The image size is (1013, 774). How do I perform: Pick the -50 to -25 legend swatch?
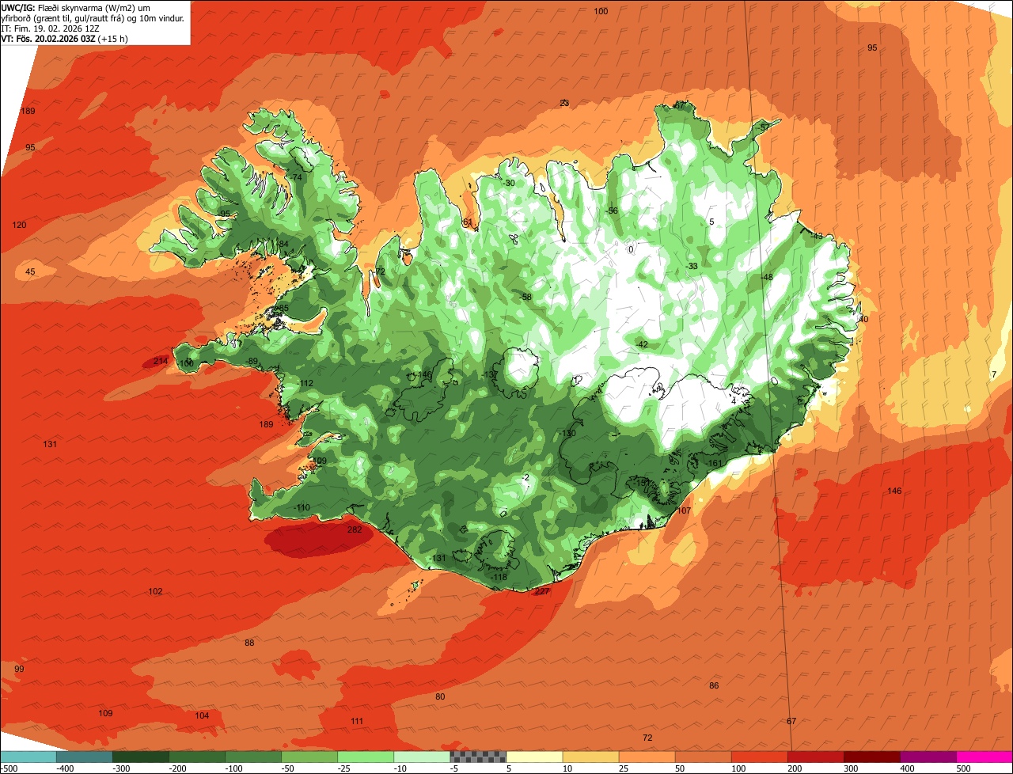tap(309, 757)
